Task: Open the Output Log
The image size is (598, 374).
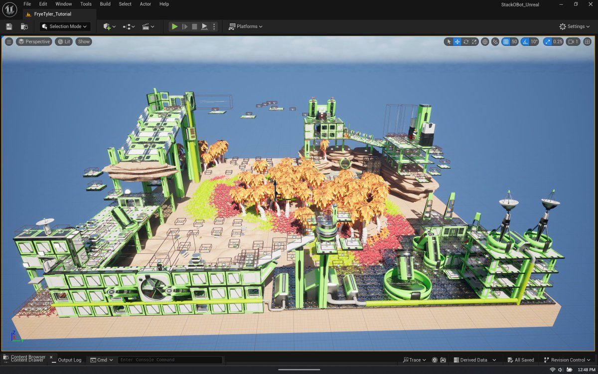Action: coord(66,360)
